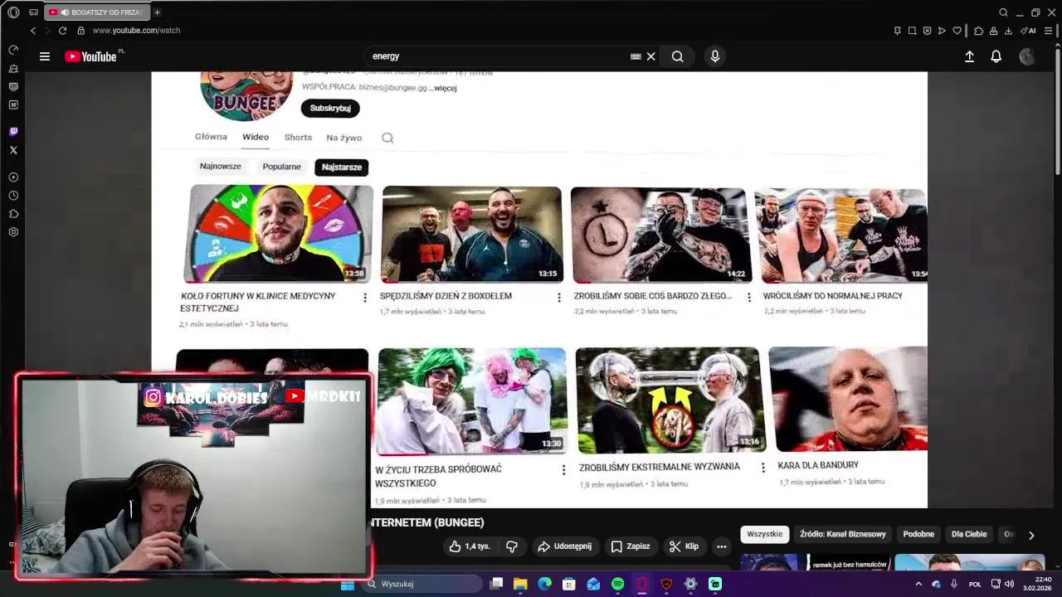This screenshot has width=1062, height=597.
Task: Dislike the video with thumbs-down
Action: [512, 546]
